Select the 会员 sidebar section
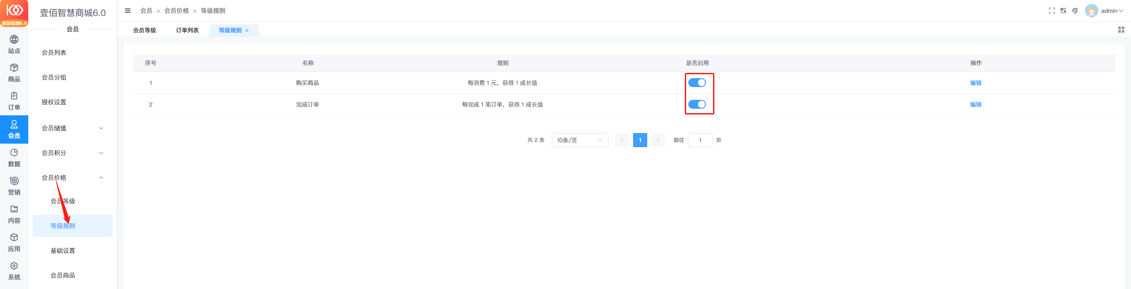1131x289 pixels. coord(14,129)
